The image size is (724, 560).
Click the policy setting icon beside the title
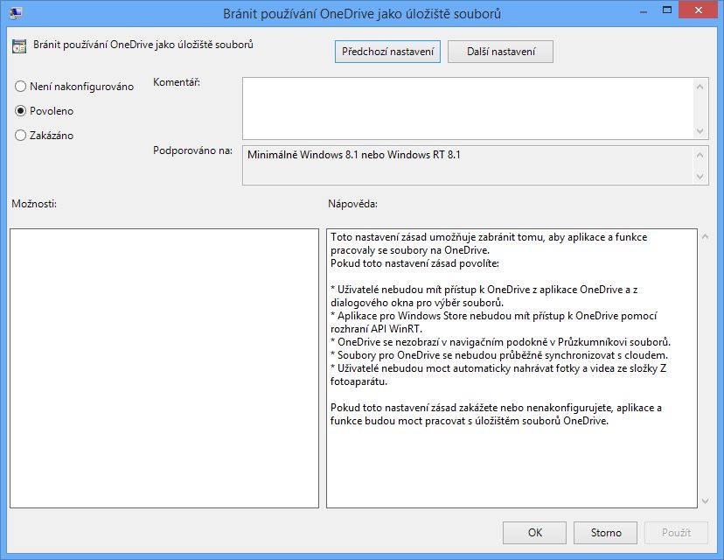click(19, 46)
